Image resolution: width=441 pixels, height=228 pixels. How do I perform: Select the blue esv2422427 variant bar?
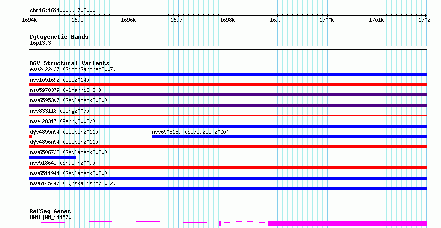pyautogui.click(x=228, y=74)
